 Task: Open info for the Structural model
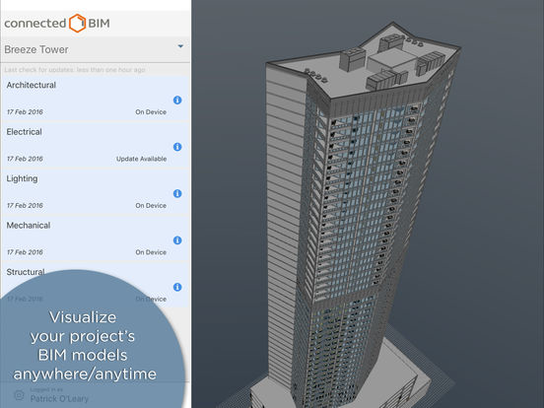[x=177, y=287]
